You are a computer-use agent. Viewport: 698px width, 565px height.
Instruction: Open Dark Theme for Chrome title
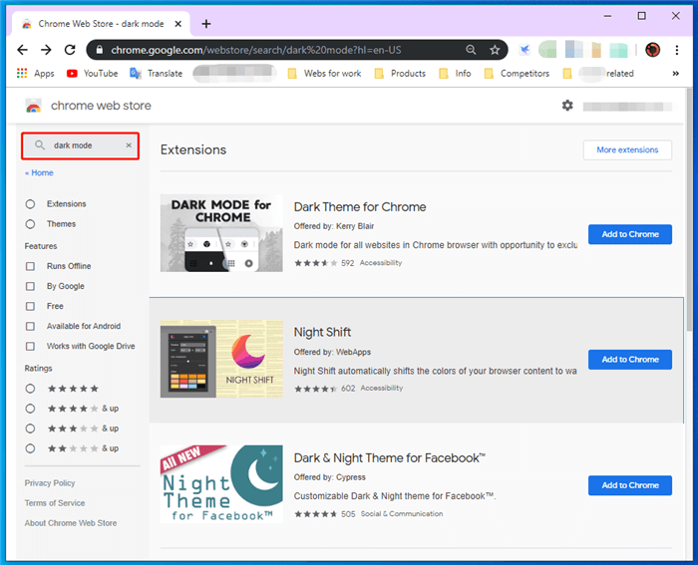pos(360,207)
